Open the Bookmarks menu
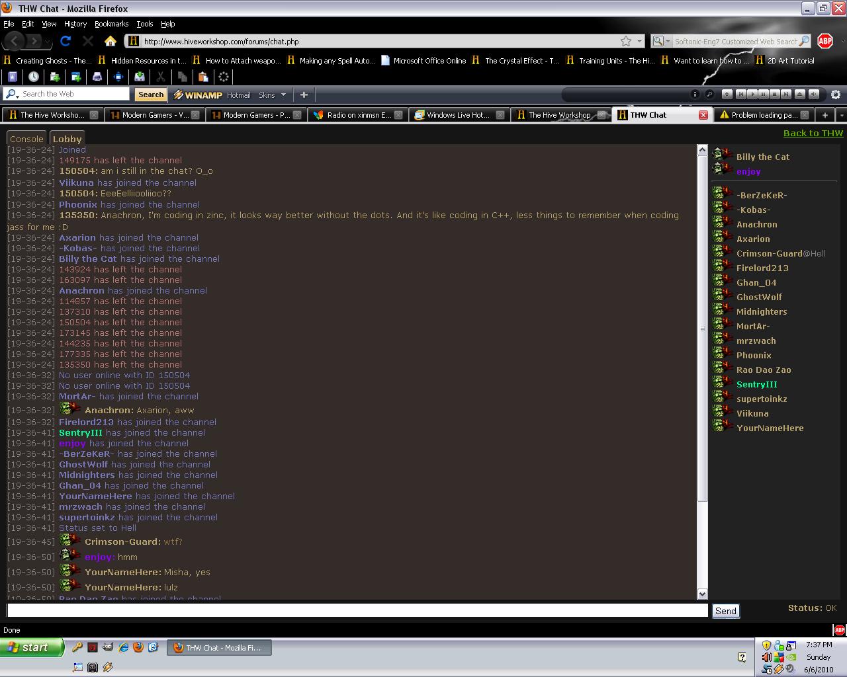The width and height of the screenshot is (847, 677). pyautogui.click(x=111, y=24)
